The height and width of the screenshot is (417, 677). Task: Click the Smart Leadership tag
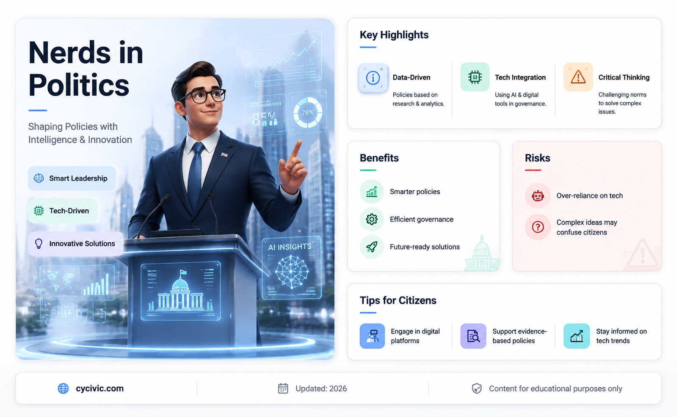click(x=72, y=178)
